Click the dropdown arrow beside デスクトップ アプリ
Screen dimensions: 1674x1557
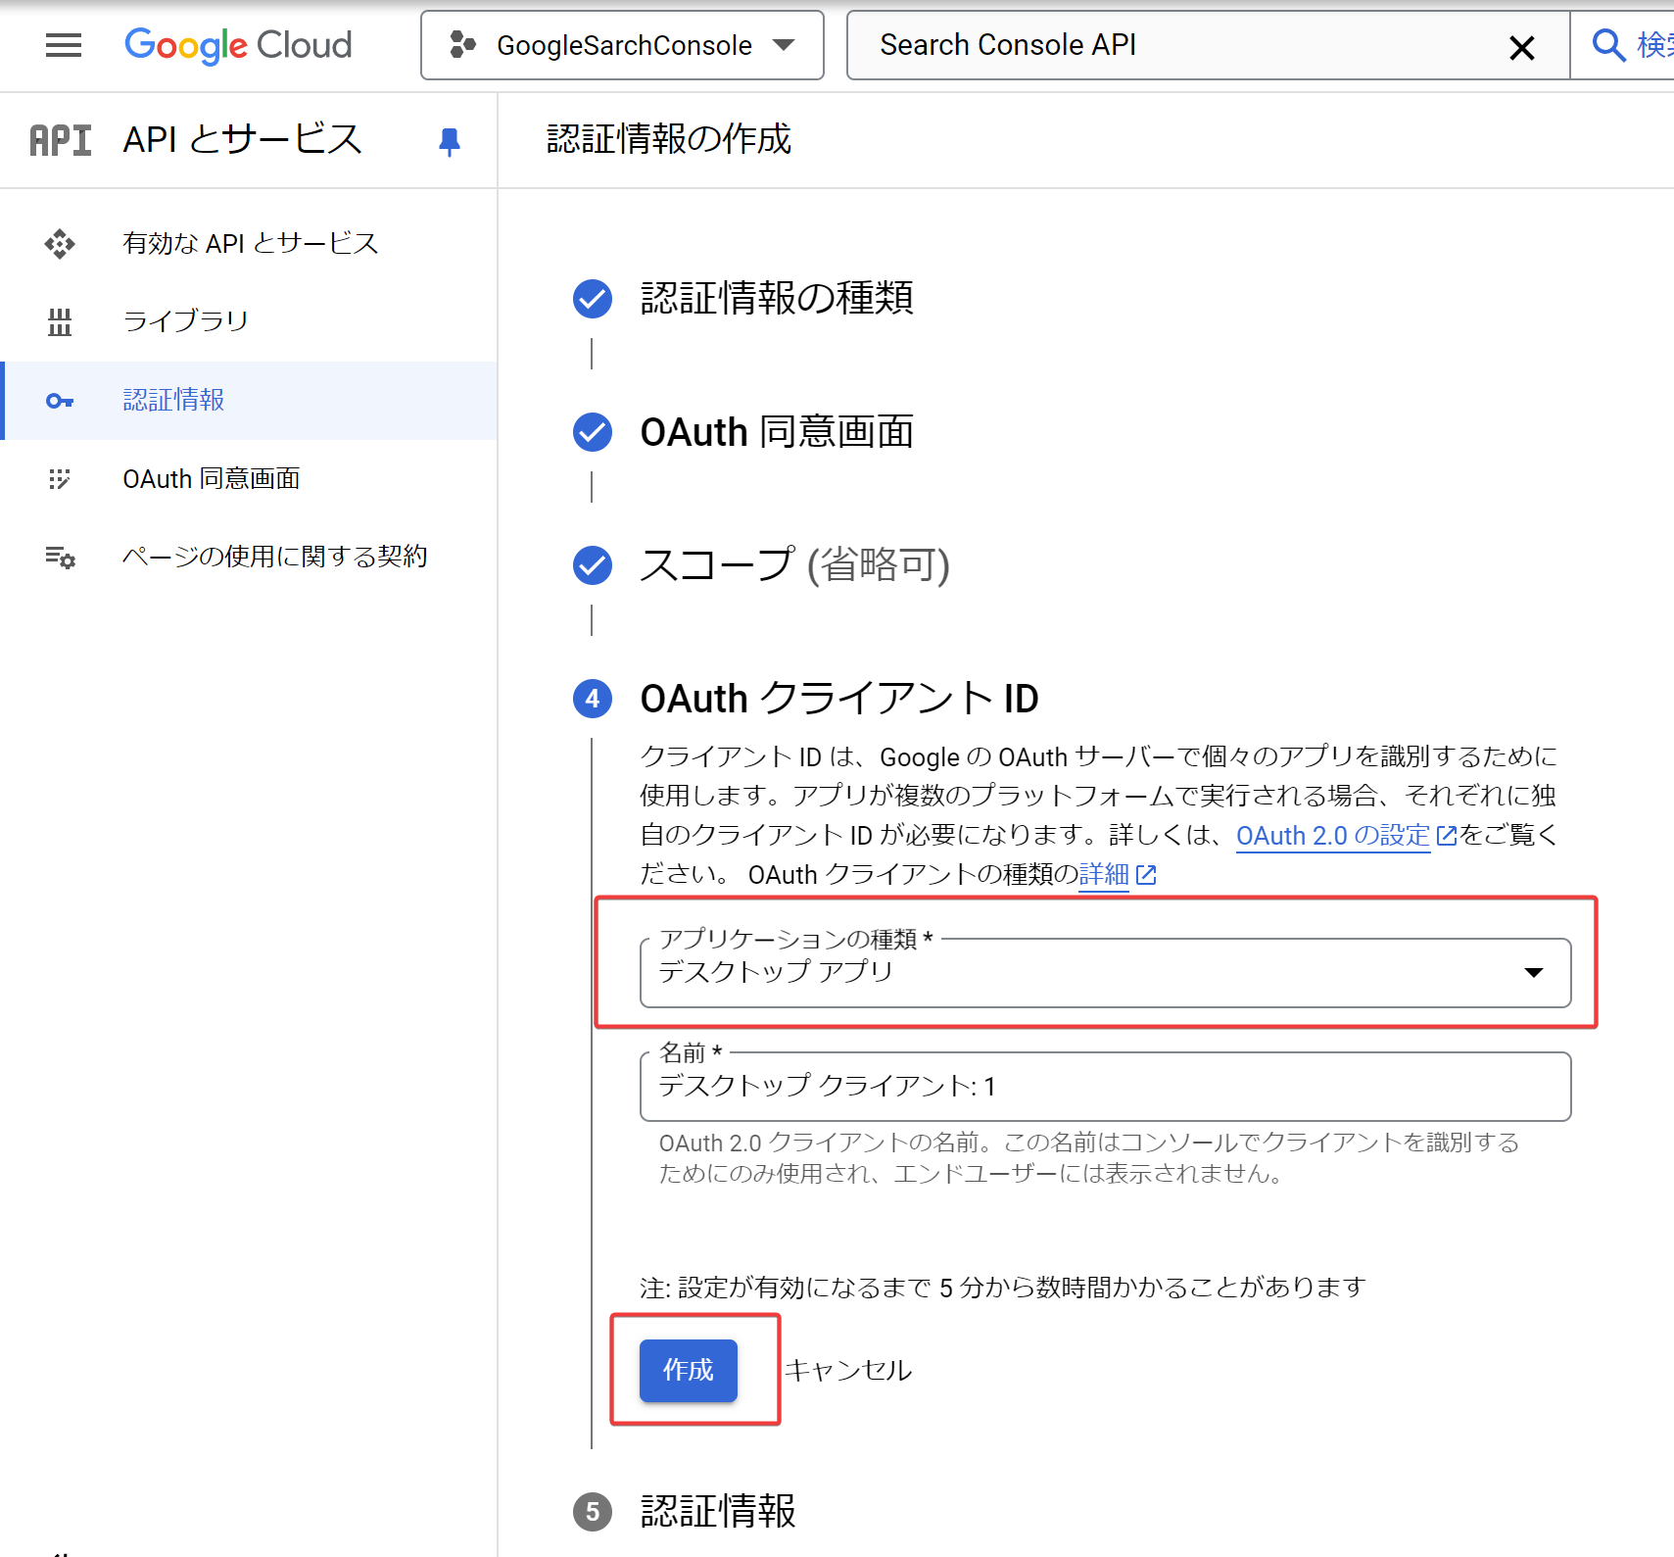coord(1534,973)
